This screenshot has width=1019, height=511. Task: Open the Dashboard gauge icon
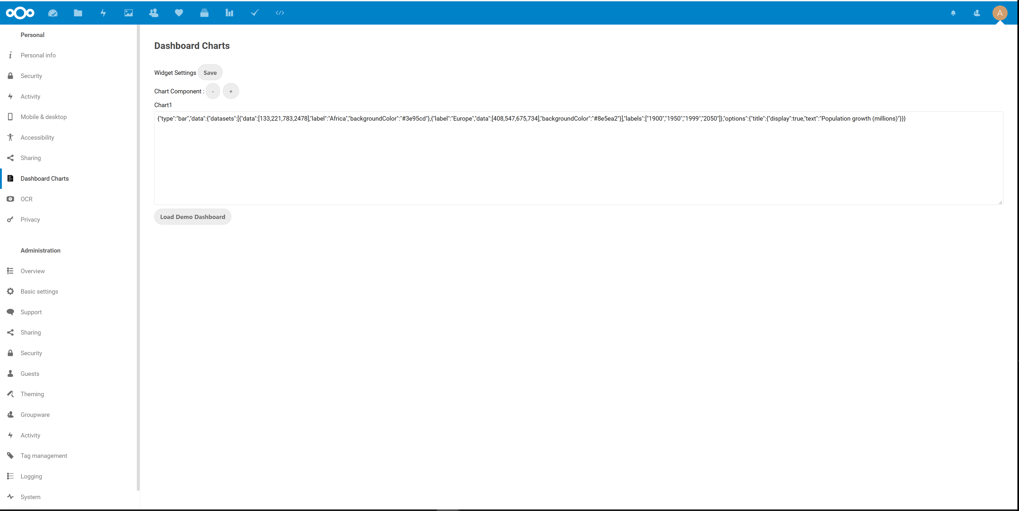(x=53, y=13)
